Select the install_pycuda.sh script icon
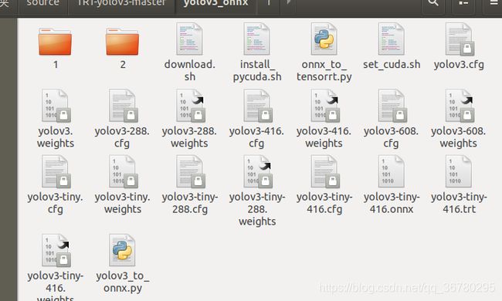The height and width of the screenshot is (301, 502). click(x=256, y=39)
